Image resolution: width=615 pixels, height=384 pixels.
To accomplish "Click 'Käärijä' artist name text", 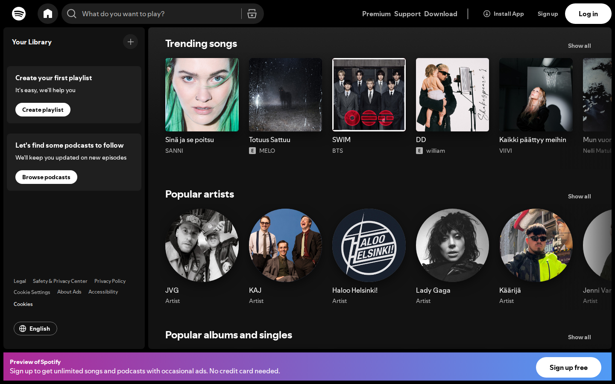I will click(510, 290).
